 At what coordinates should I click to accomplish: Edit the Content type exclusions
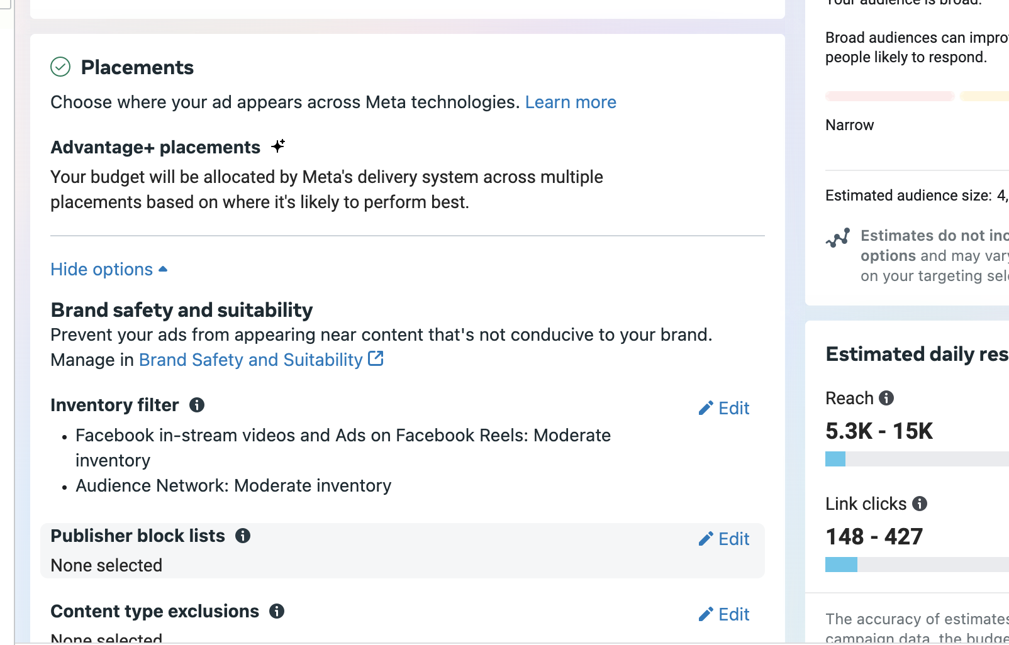tap(733, 614)
